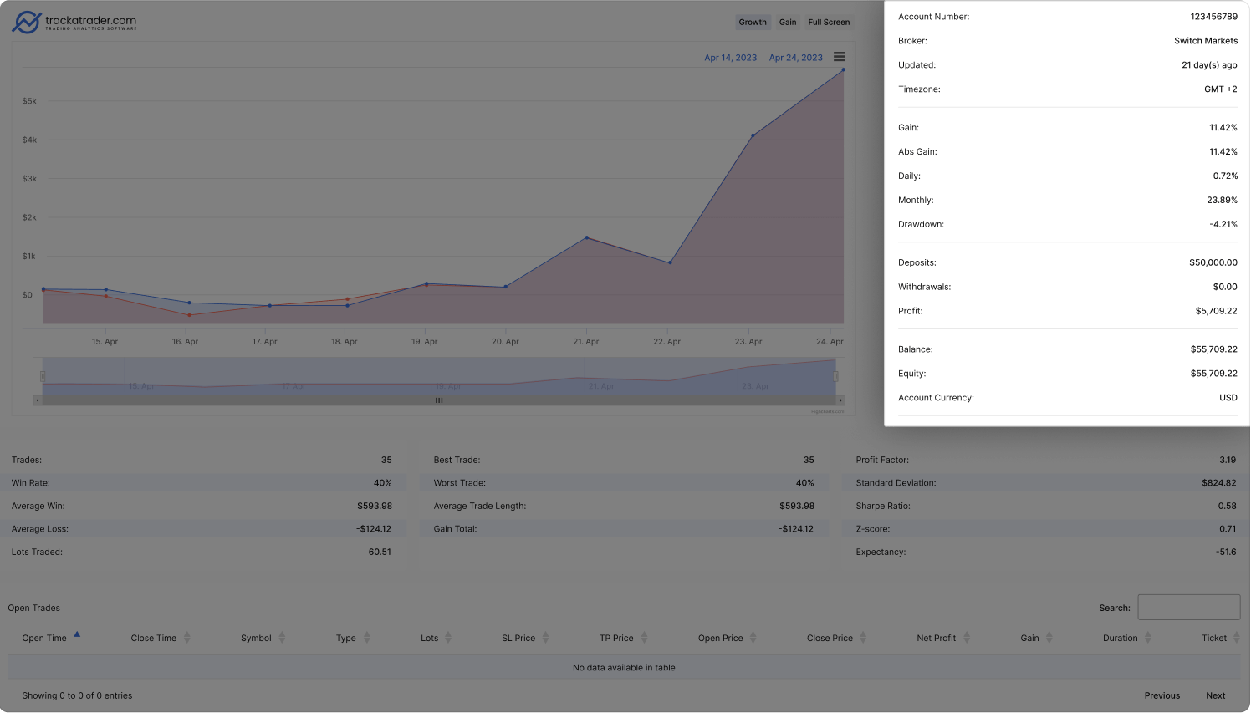Click the chart navigator scrollbar thumb

tap(439, 400)
